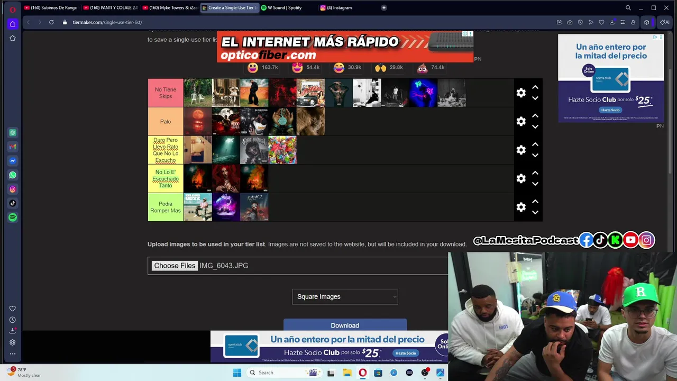Add page to bookmarks with toolbar heart
Viewport: 677px width, 381px height.
[601, 22]
